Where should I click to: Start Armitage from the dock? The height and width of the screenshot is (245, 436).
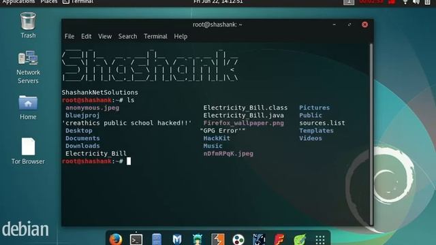coord(198,239)
